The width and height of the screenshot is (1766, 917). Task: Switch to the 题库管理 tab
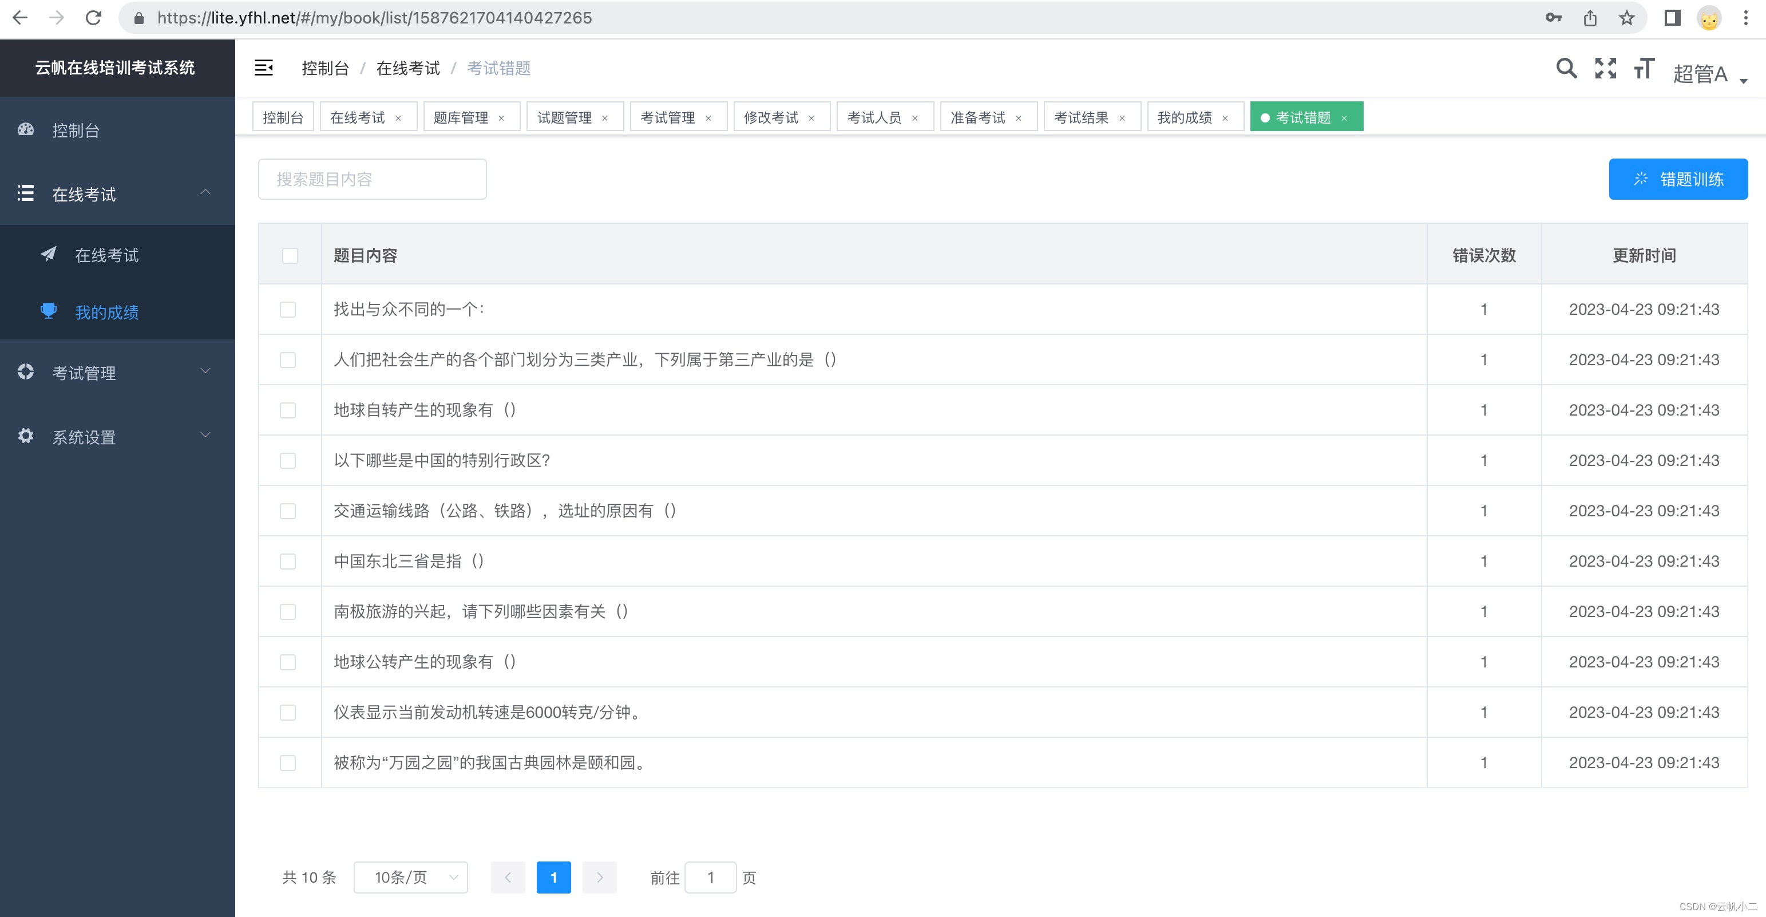[x=461, y=117]
